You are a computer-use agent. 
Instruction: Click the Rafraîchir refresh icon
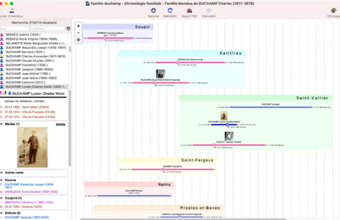pyautogui.click(x=170, y=10)
